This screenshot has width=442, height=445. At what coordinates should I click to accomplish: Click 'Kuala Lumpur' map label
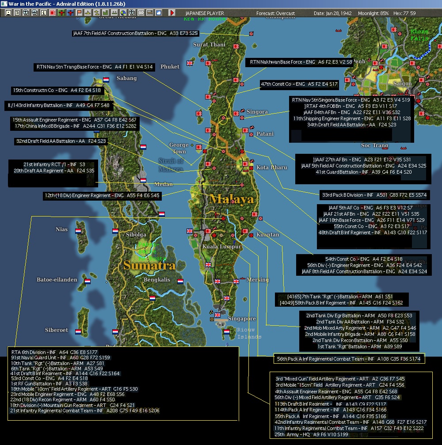coord(221,247)
